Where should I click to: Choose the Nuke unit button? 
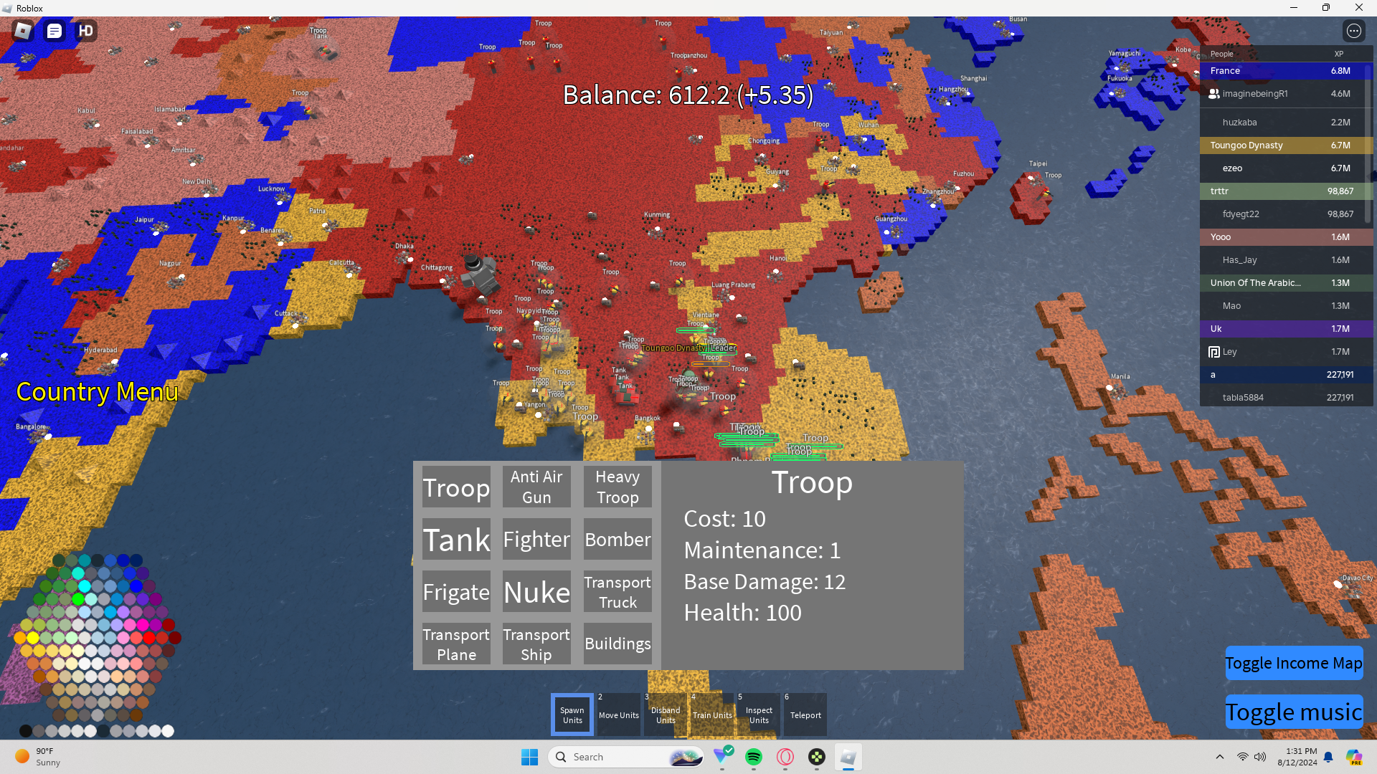click(536, 592)
